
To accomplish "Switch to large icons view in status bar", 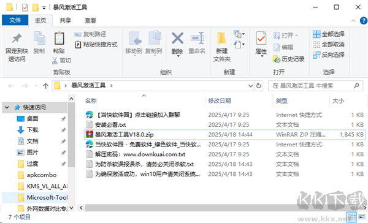I will [x=362, y=217].
